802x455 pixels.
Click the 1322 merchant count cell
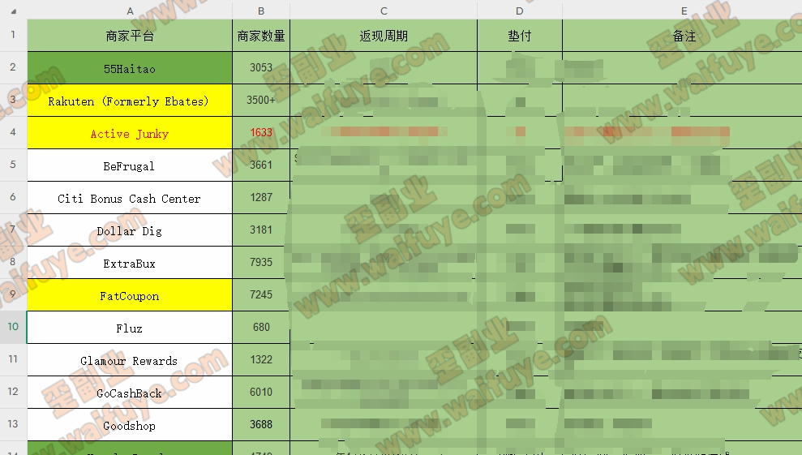pos(261,360)
